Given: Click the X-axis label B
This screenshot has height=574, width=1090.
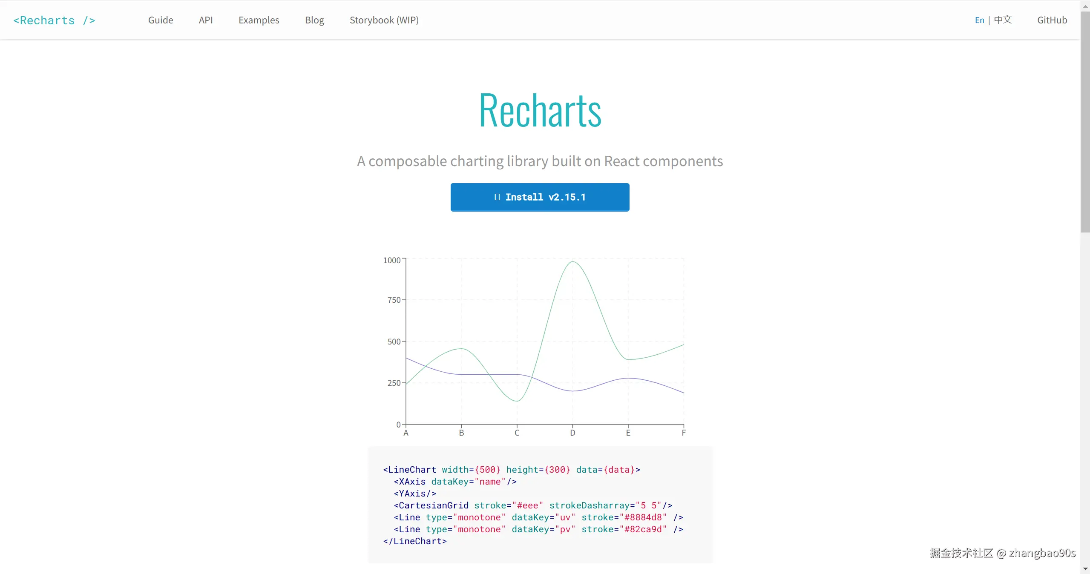Looking at the screenshot, I should pos(461,433).
